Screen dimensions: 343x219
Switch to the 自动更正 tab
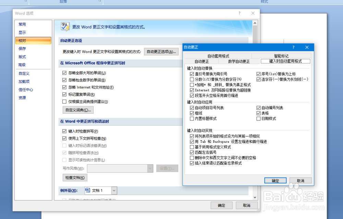point(202,62)
